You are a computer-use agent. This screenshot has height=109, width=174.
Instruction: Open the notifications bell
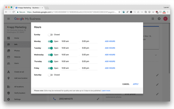coord(159,19)
